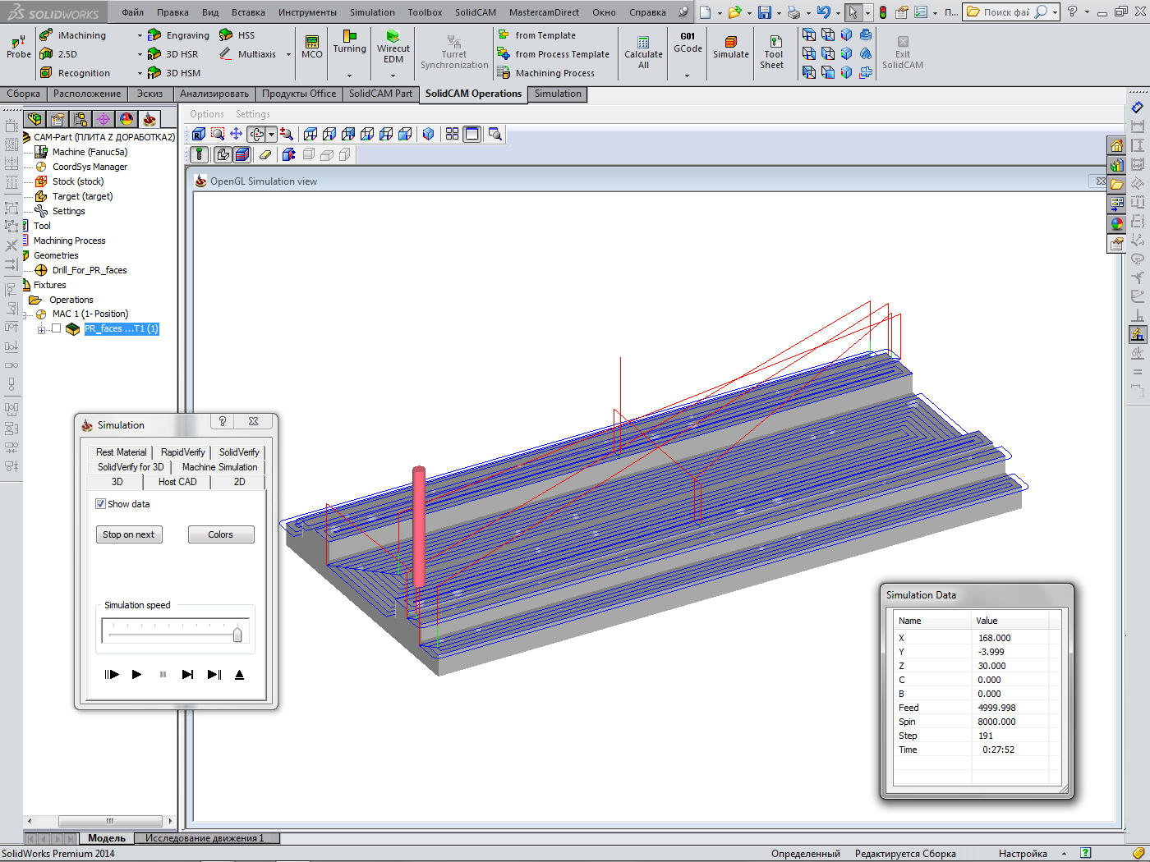Switch to the SolidCAM Manager tree tab
The image size is (1150, 862).
(149, 119)
